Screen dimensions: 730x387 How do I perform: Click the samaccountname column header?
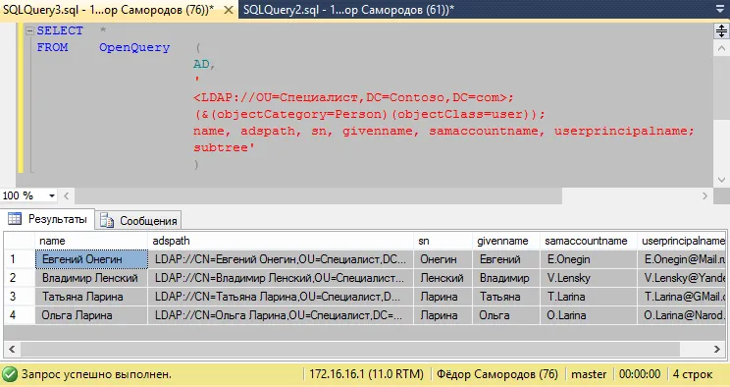point(588,241)
